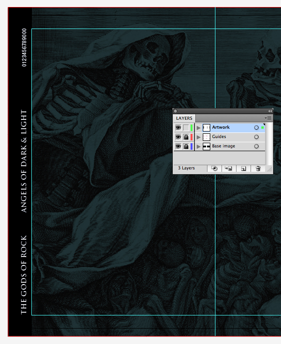Click Create New Sublayer icon

tap(229, 168)
